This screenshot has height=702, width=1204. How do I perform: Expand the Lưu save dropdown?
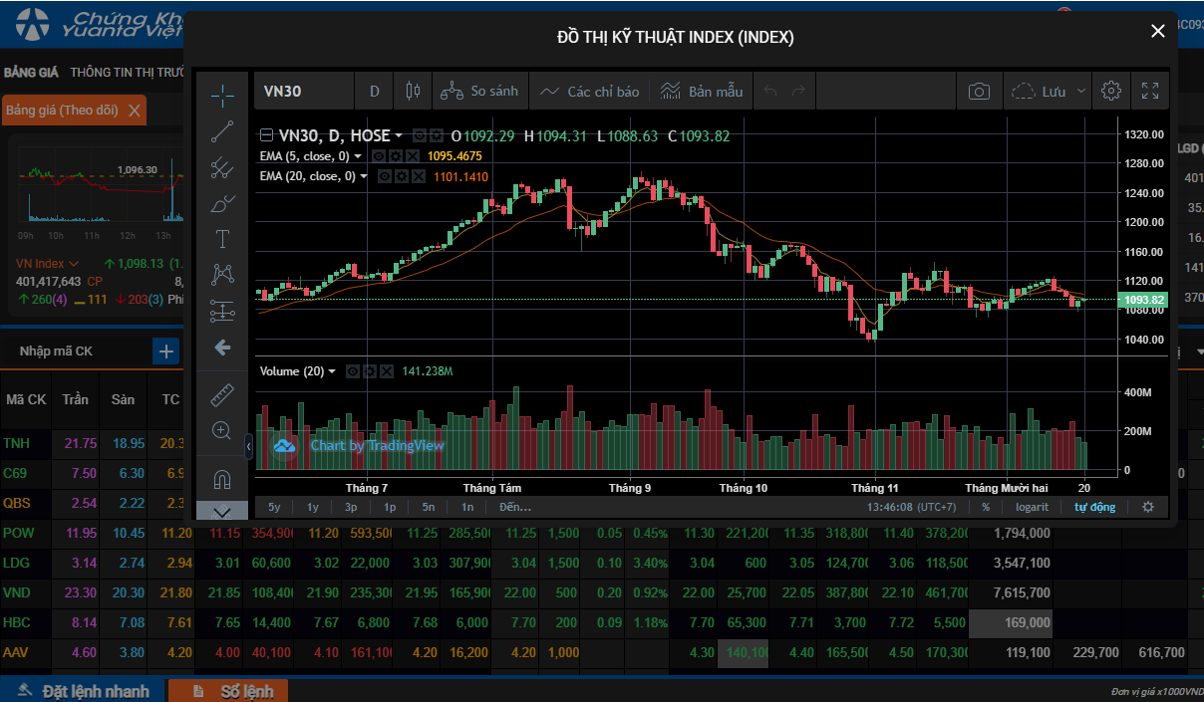point(1080,92)
